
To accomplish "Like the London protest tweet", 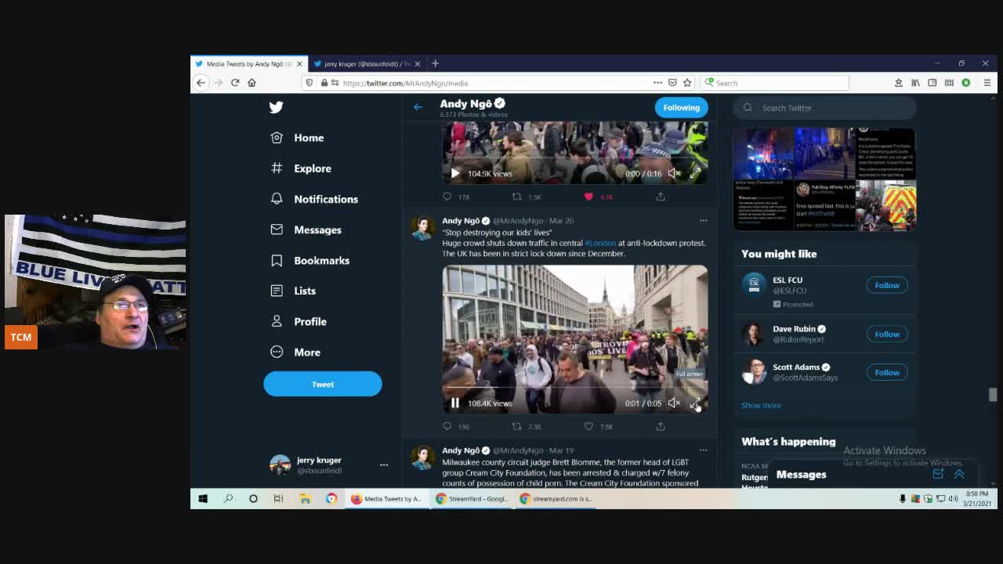I will (x=588, y=426).
